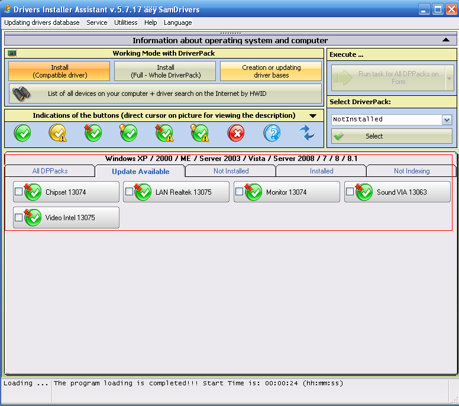Screen dimensions: 459x406
Task: Click the Chipset 13074 status icon
Action: (33, 192)
